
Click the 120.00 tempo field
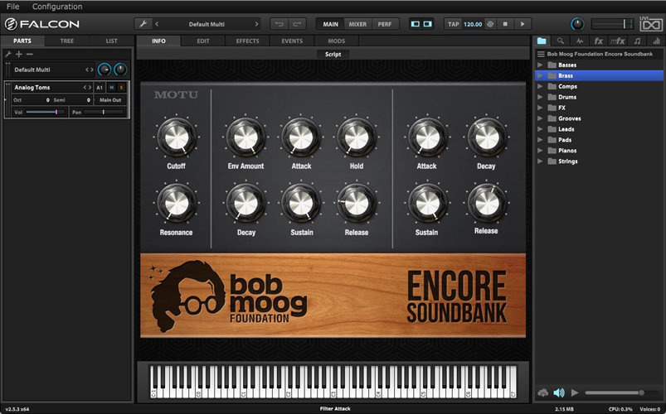(x=473, y=24)
